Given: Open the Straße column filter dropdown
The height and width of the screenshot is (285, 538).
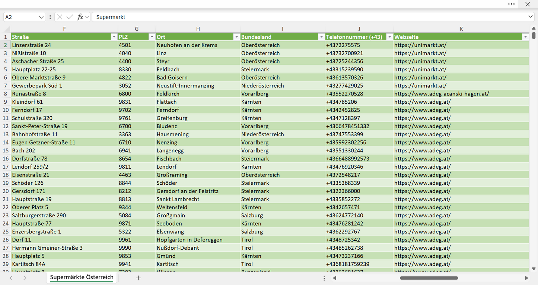Looking at the screenshot, I should [x=114, y=37].
